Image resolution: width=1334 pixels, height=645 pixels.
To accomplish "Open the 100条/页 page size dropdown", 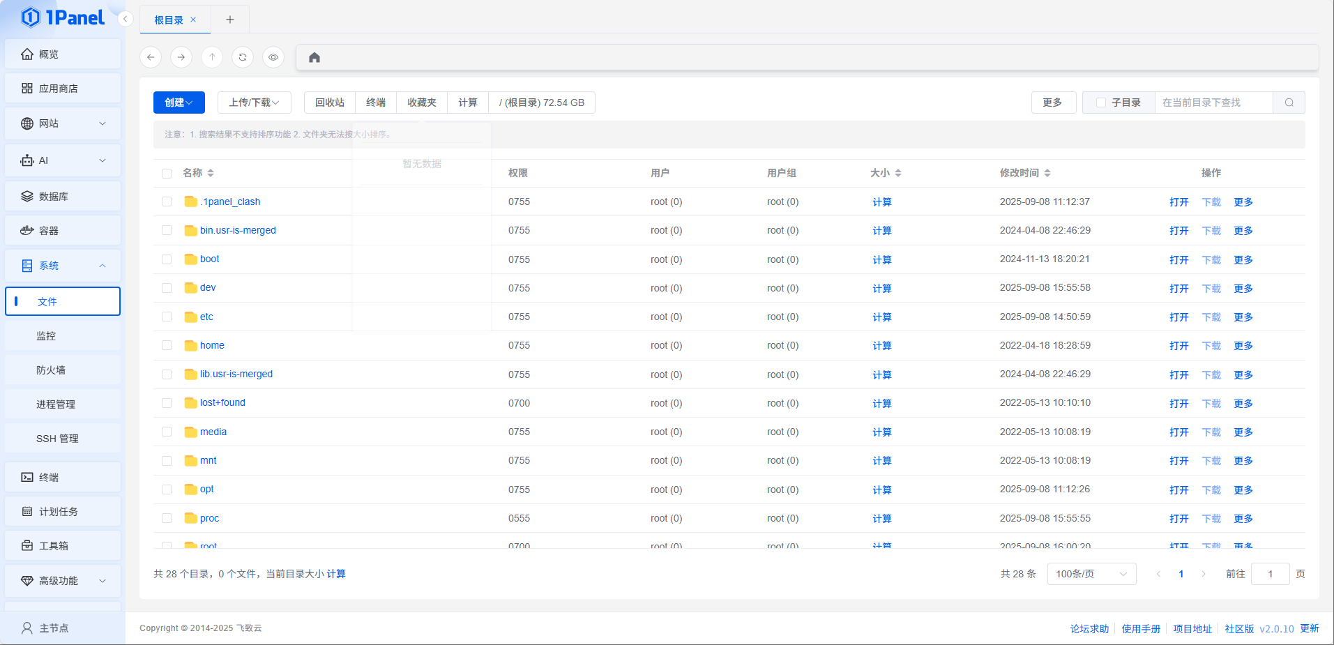I will 1091,574.
